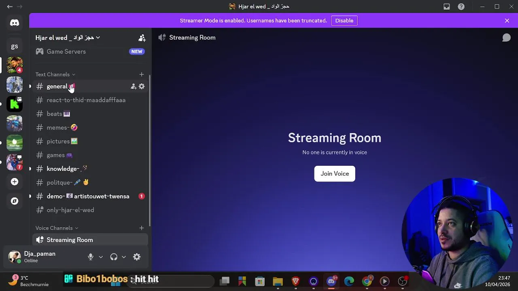Open help question mark icon
This screenshot has width=518, height=291.
point(461,6)
